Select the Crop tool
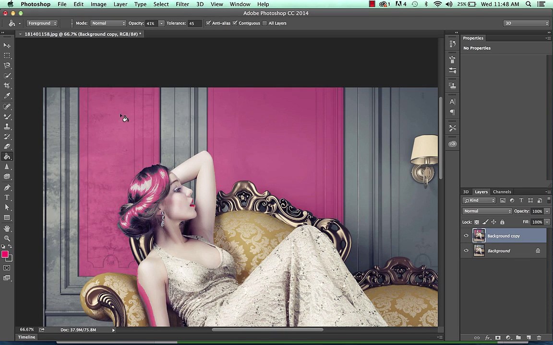The height and width of the screenshot is (345, 553). pos(7,86)
